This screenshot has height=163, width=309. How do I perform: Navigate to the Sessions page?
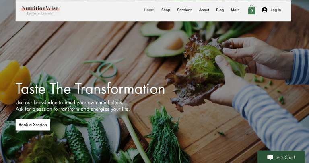(184, 10)
